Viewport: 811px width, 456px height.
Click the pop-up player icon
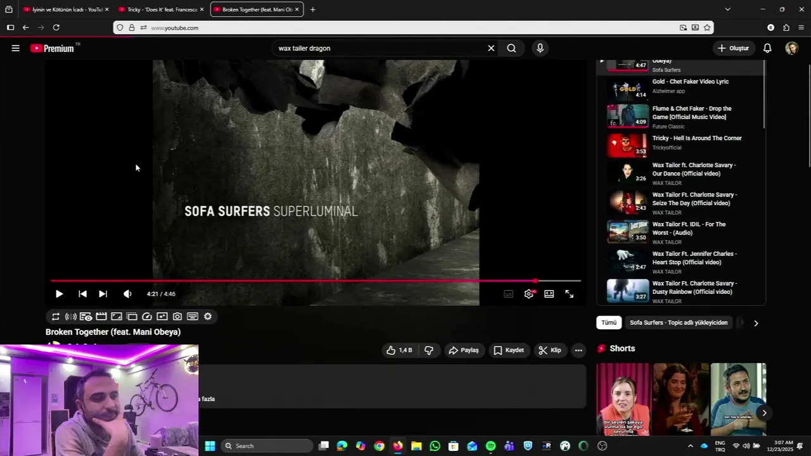click(x=132, y=317)
